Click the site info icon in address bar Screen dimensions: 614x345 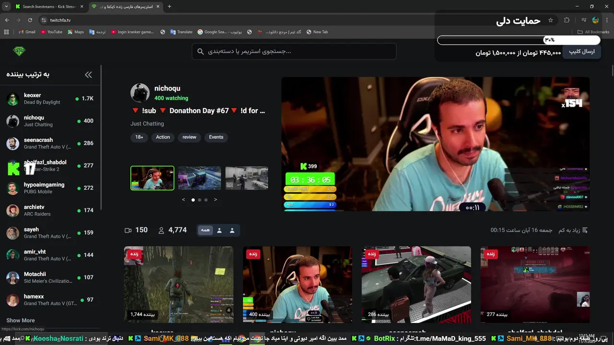(44, 20)
